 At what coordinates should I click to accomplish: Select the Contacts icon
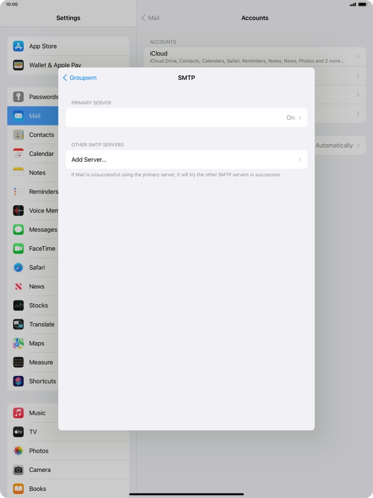coord(18,135)
